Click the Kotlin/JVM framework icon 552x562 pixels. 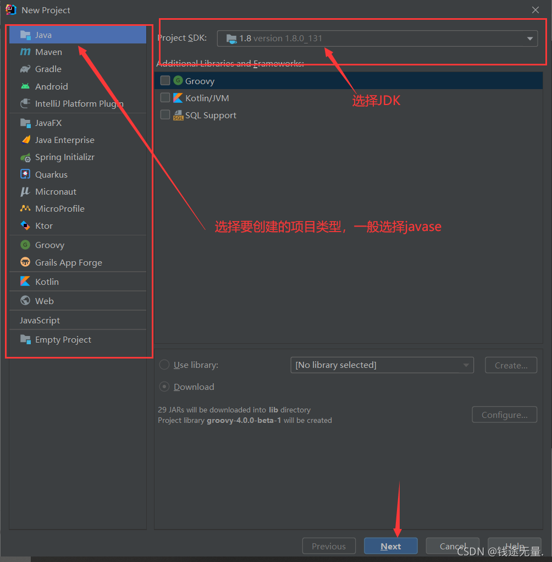(178, 98)
